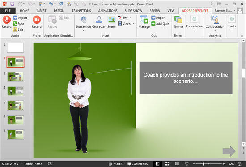Collapse the ribbon with chevron
246x167 pixels.
point(242,36)
